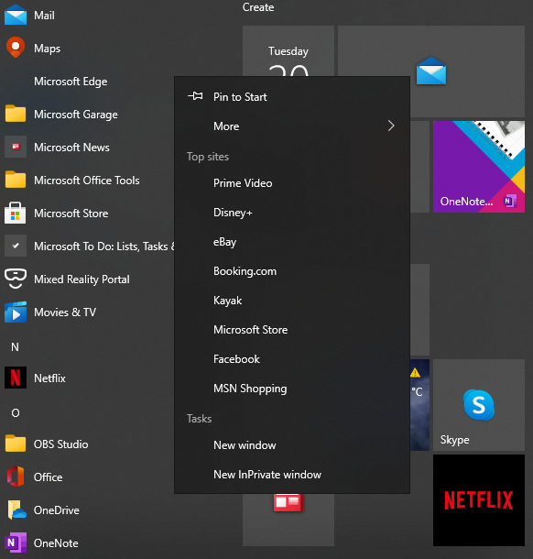Click the Create group heading
Screen dimensions: 533x559
pos(258,7)
